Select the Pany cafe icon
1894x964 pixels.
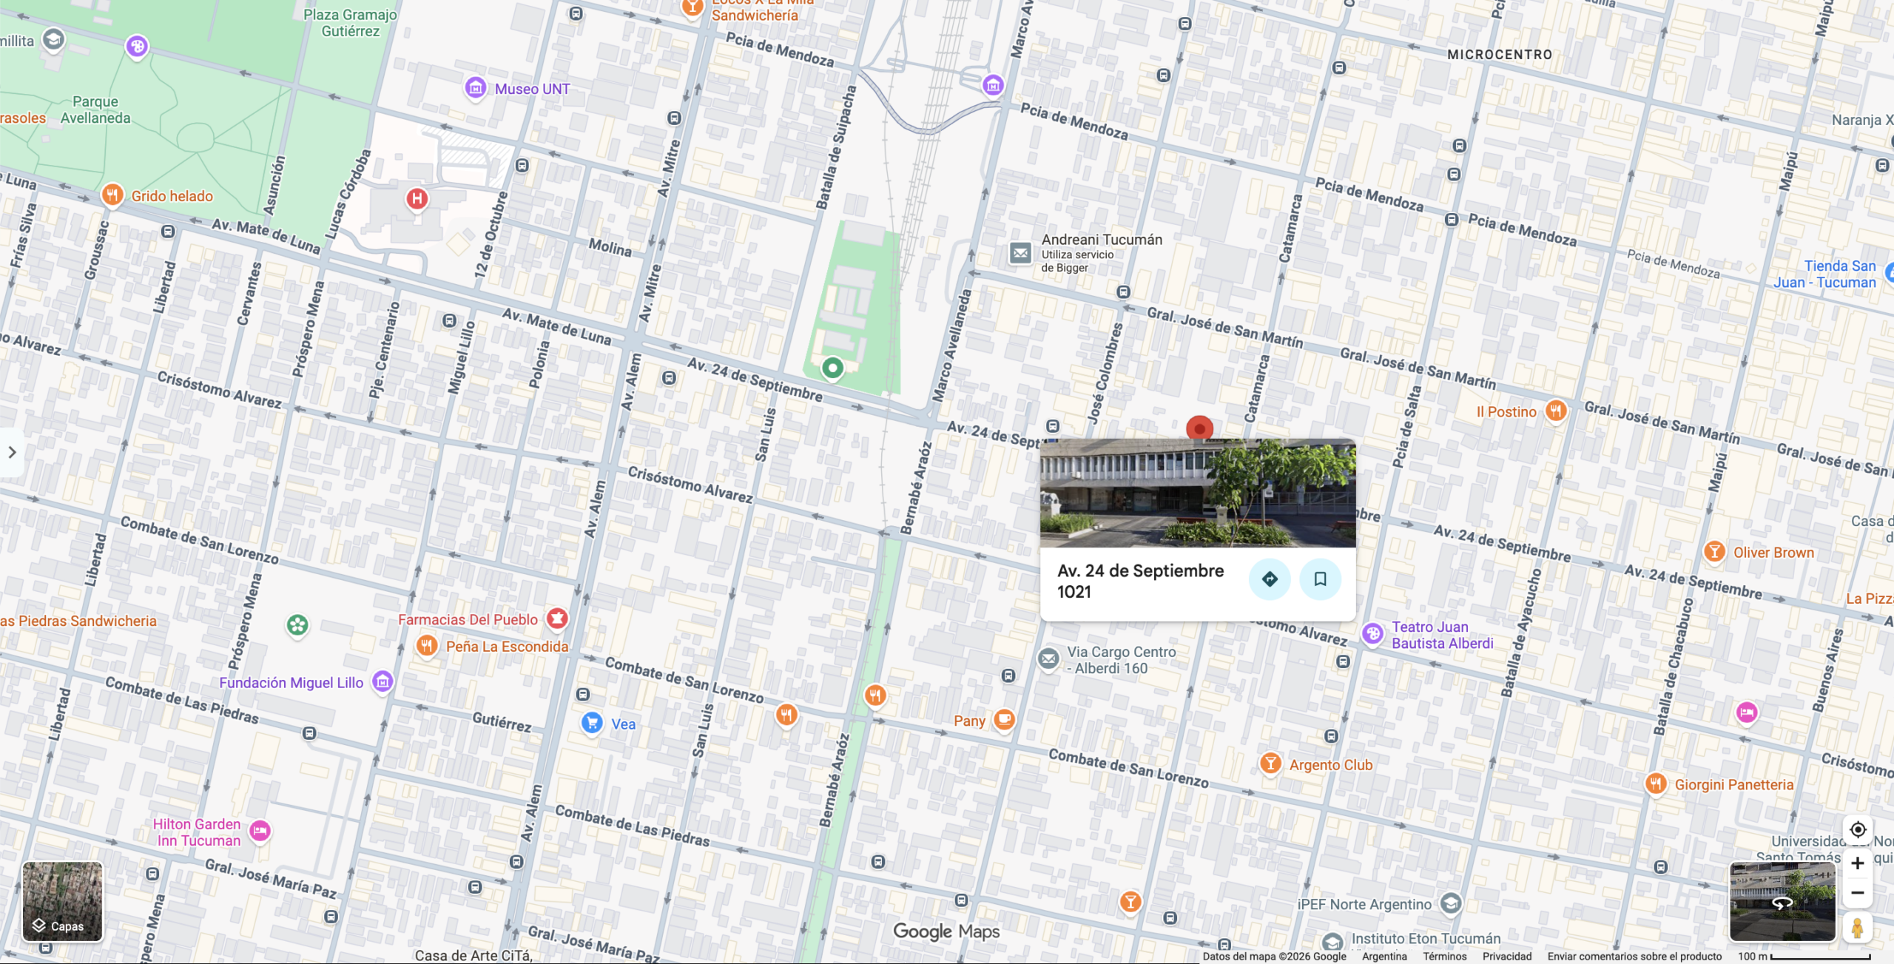pyautogui.click(x=1004, y=719)
